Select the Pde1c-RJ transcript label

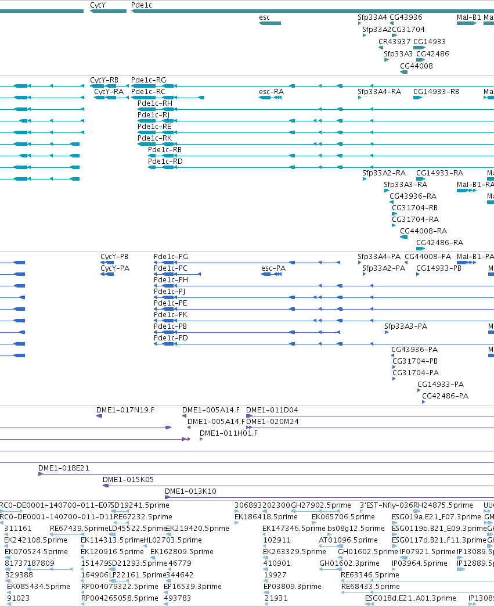tap(154, 115)
